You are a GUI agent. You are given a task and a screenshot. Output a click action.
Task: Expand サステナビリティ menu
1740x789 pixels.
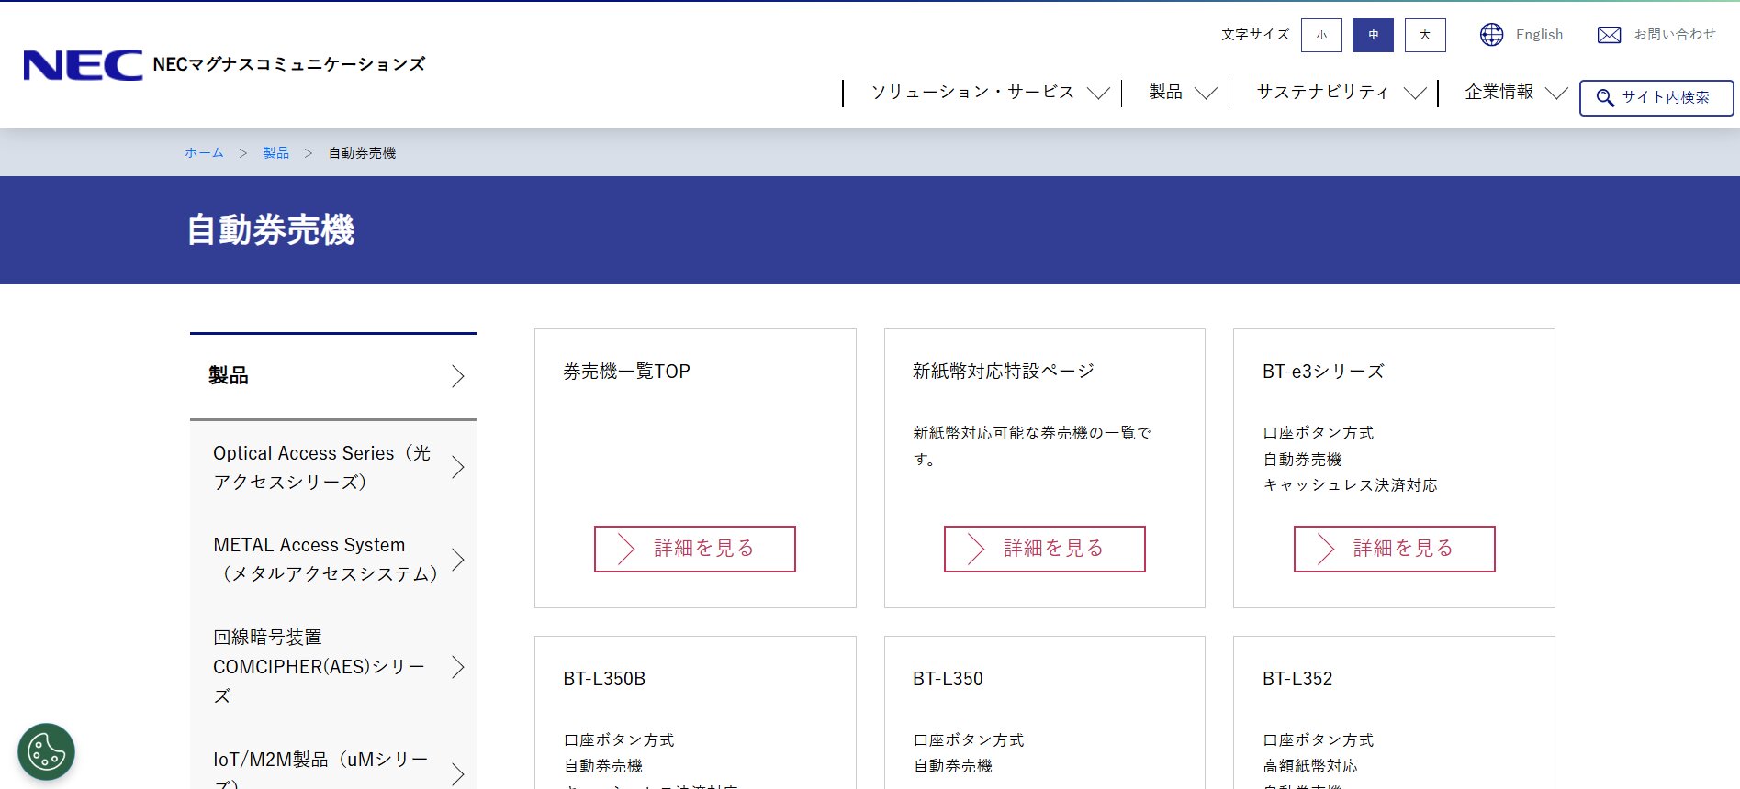pyautogui.click(x=1322, y=93)
